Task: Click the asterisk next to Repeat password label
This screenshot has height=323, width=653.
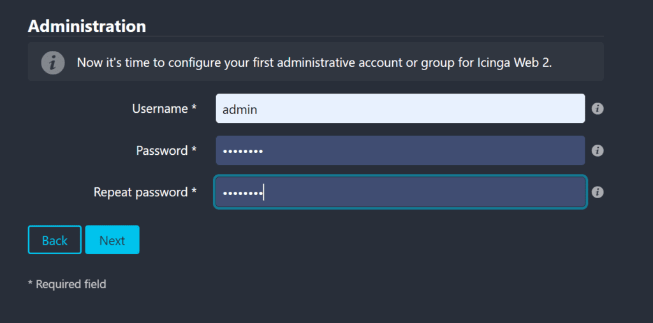Action: pyautogui.click(x=194, y=192)
